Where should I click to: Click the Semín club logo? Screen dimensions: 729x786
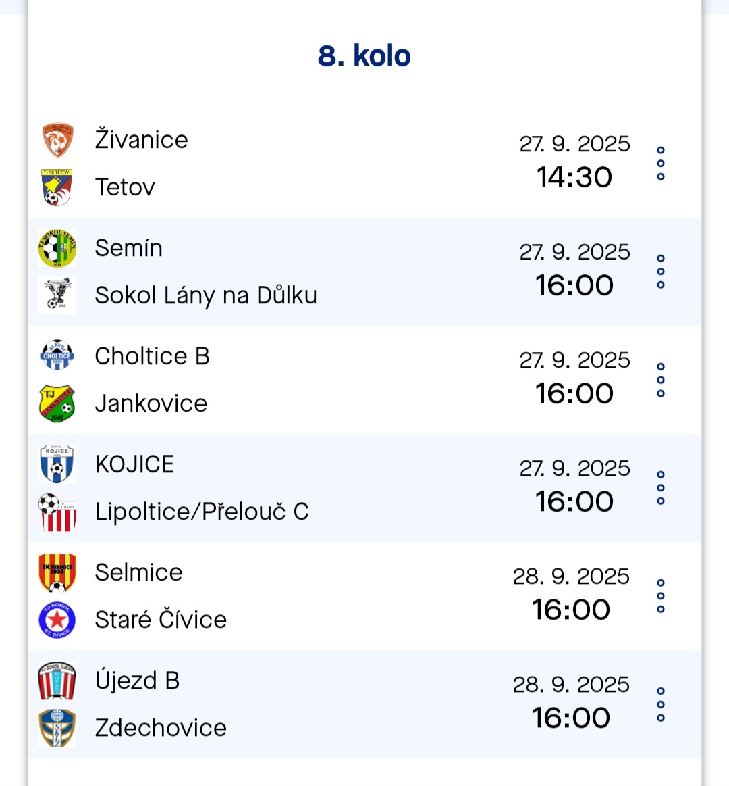pos(57,248)
